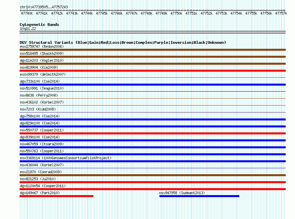Open esv3369114 (1000GenomesConsortiumPilotProject) variant
This screenshot has height=219, width=295.
pyautogui.click(x=66, y=158)
